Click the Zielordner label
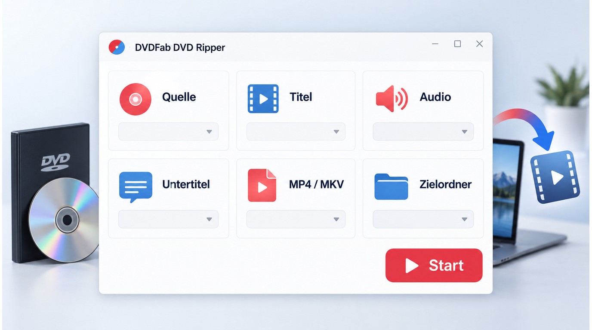 pyautogui.click(x=445, y=185)
